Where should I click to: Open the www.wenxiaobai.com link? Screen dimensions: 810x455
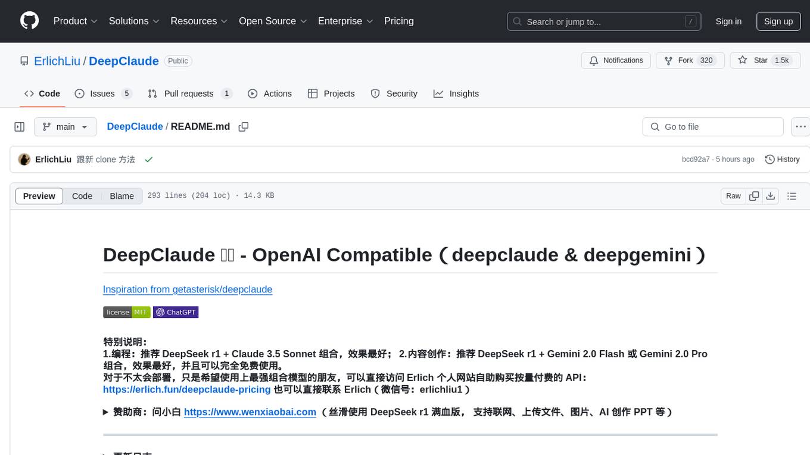(x=250, y=412)
